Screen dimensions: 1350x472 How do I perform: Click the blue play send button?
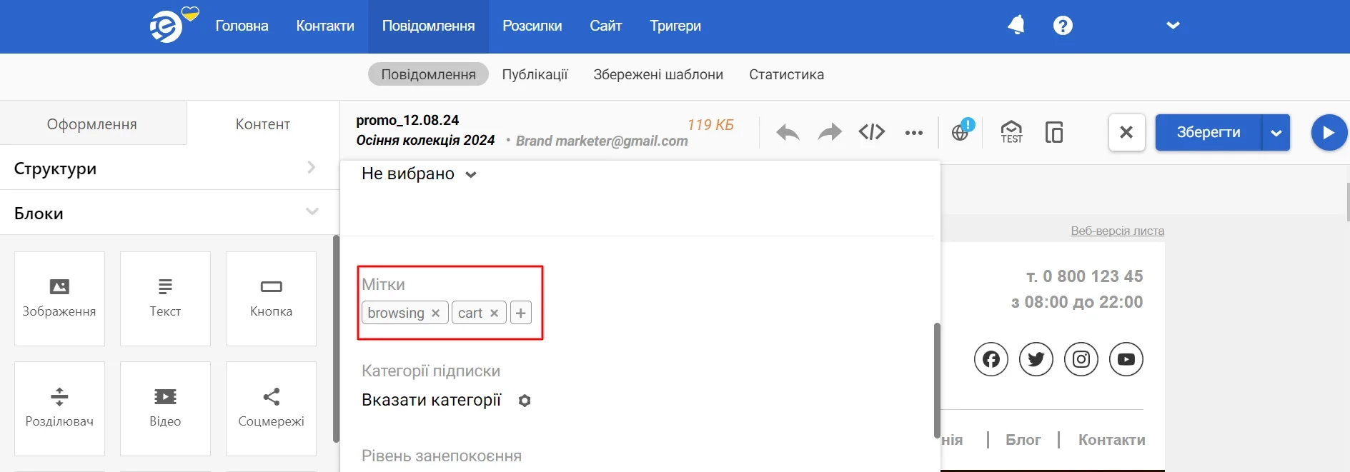click(1329, 132)
